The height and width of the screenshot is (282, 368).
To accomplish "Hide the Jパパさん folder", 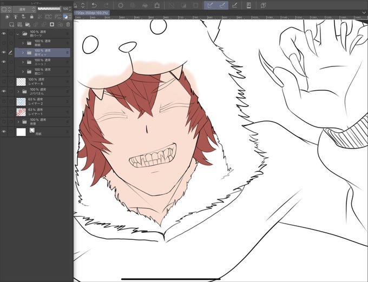I will click(4, 91).
